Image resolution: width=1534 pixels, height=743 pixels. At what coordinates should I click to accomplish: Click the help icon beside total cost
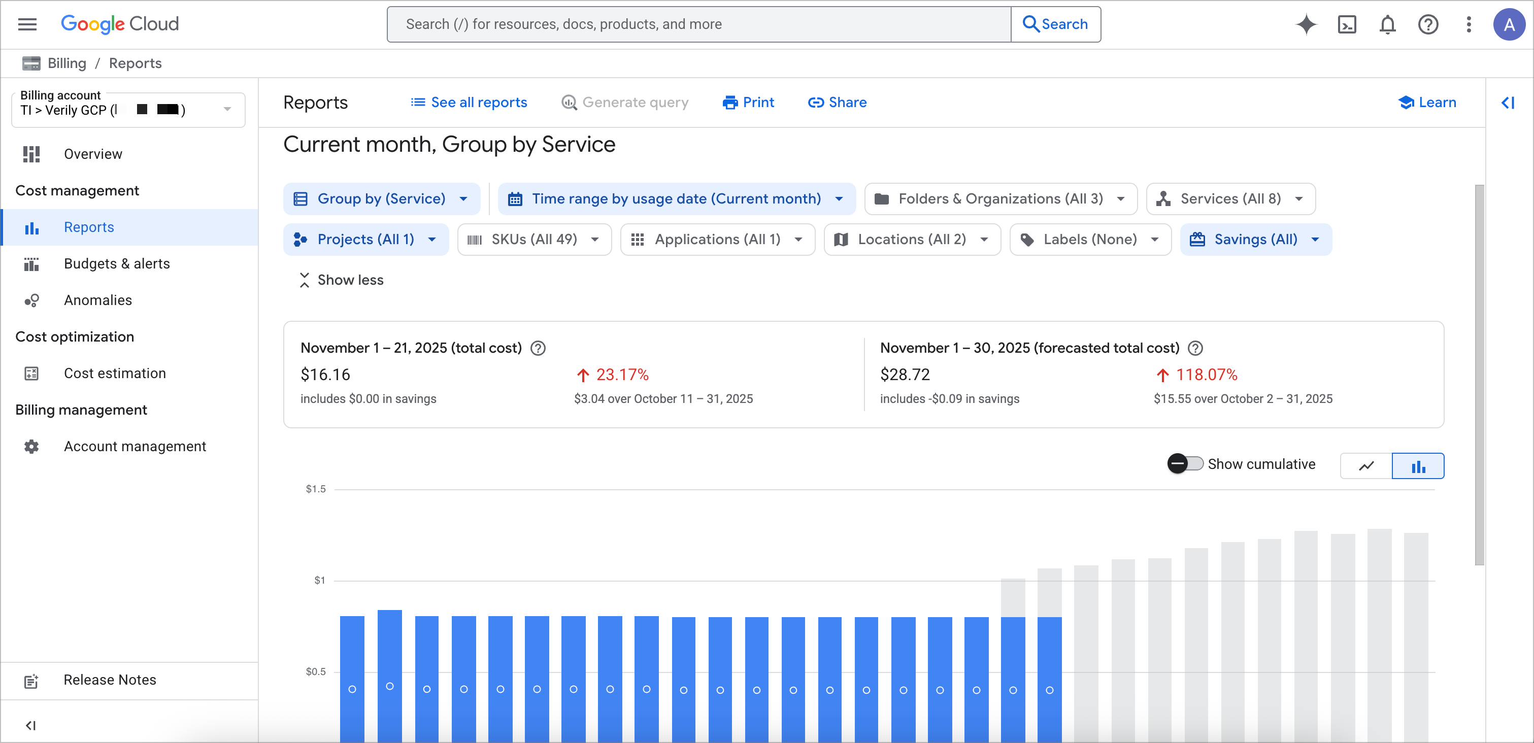click(538, 348)
